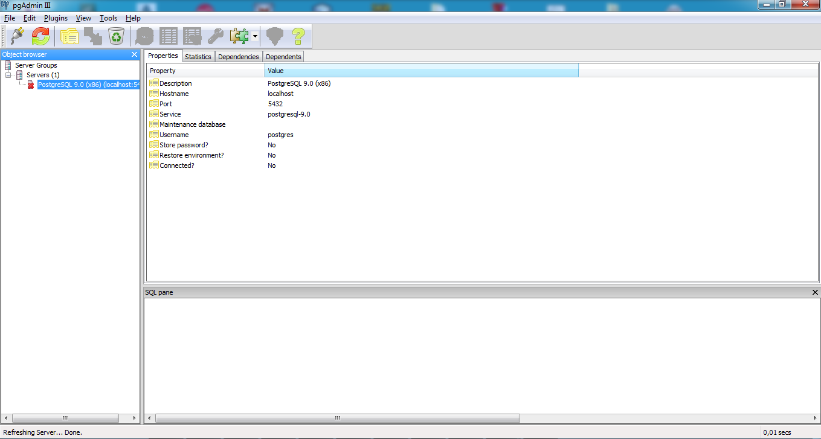The width and height of the screenshot is (821, 439).
Task: Click the Object browser horizontal scrollbar thumb
Action: pyautogui.click(x=65, y=418)
